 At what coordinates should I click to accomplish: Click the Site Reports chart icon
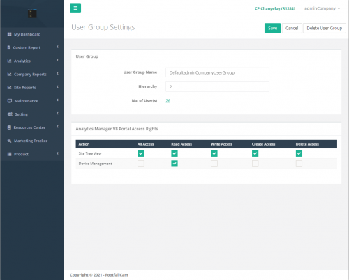click(9, 88)
